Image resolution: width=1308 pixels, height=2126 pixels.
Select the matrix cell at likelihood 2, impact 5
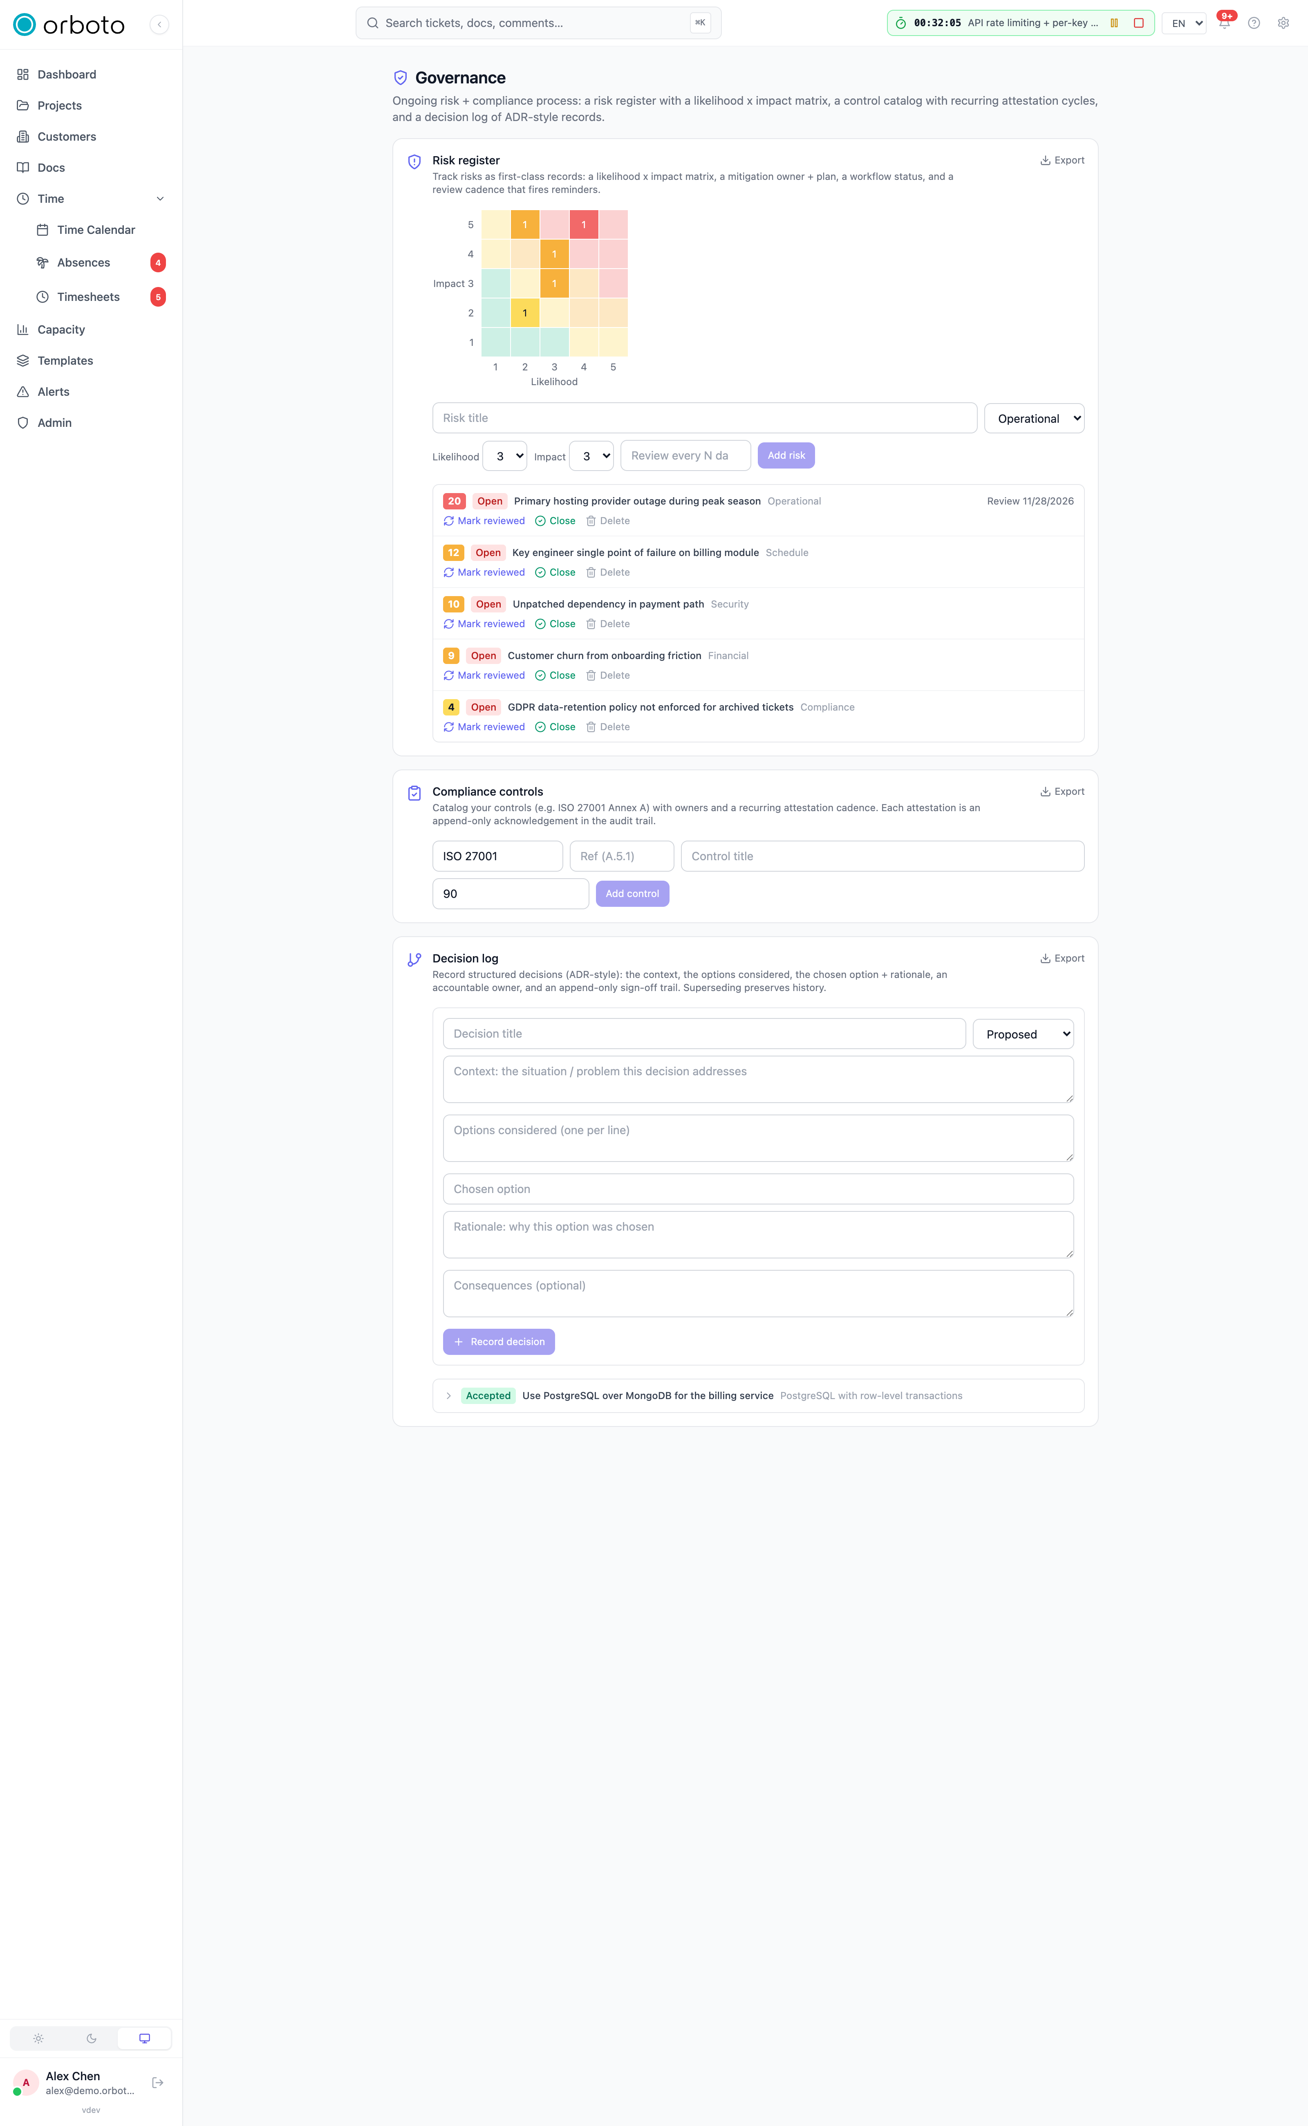525,225
